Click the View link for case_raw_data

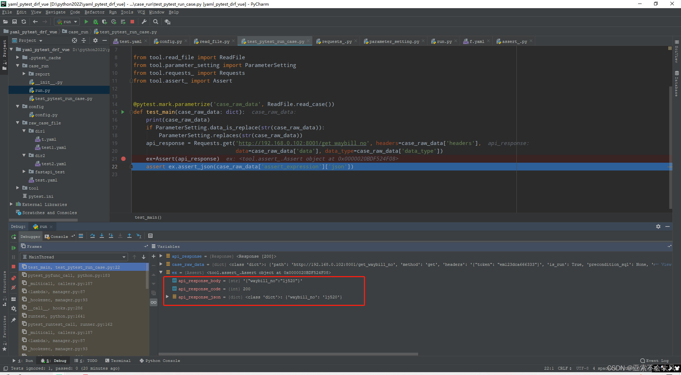point(666,264)
